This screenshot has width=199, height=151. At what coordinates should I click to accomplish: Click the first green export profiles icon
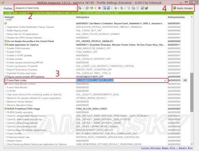115,8
